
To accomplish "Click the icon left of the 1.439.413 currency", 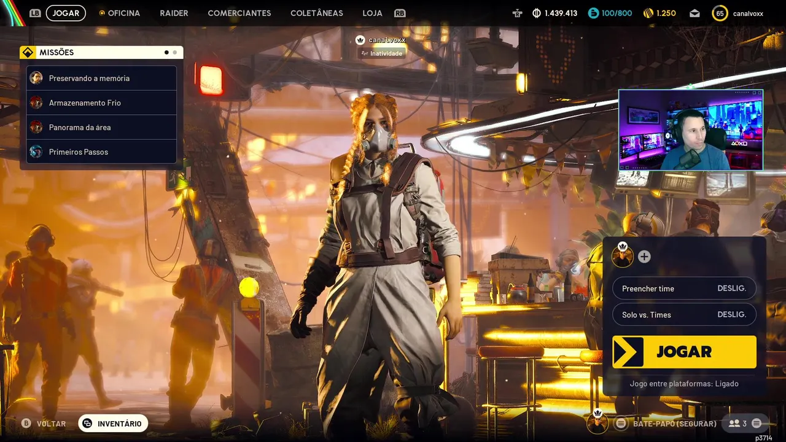I will click(x=517, y=13).
